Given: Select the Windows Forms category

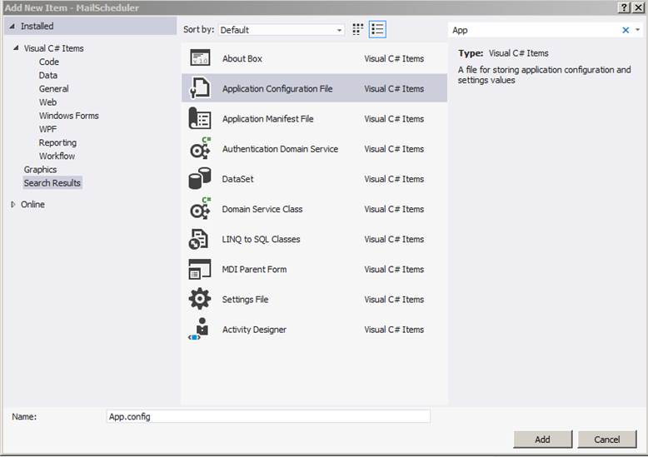Looking at the screenshot, I should tap(68, 116).
